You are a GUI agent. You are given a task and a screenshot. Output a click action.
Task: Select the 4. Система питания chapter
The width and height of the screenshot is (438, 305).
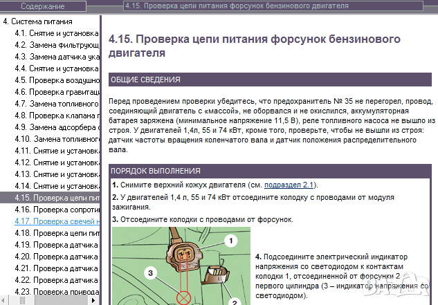coord(47,21)
